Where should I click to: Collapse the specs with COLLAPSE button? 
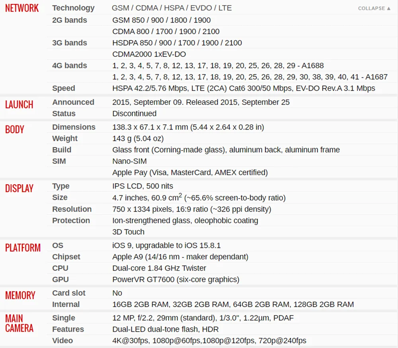pyautogui.click(x=374, y=8)
